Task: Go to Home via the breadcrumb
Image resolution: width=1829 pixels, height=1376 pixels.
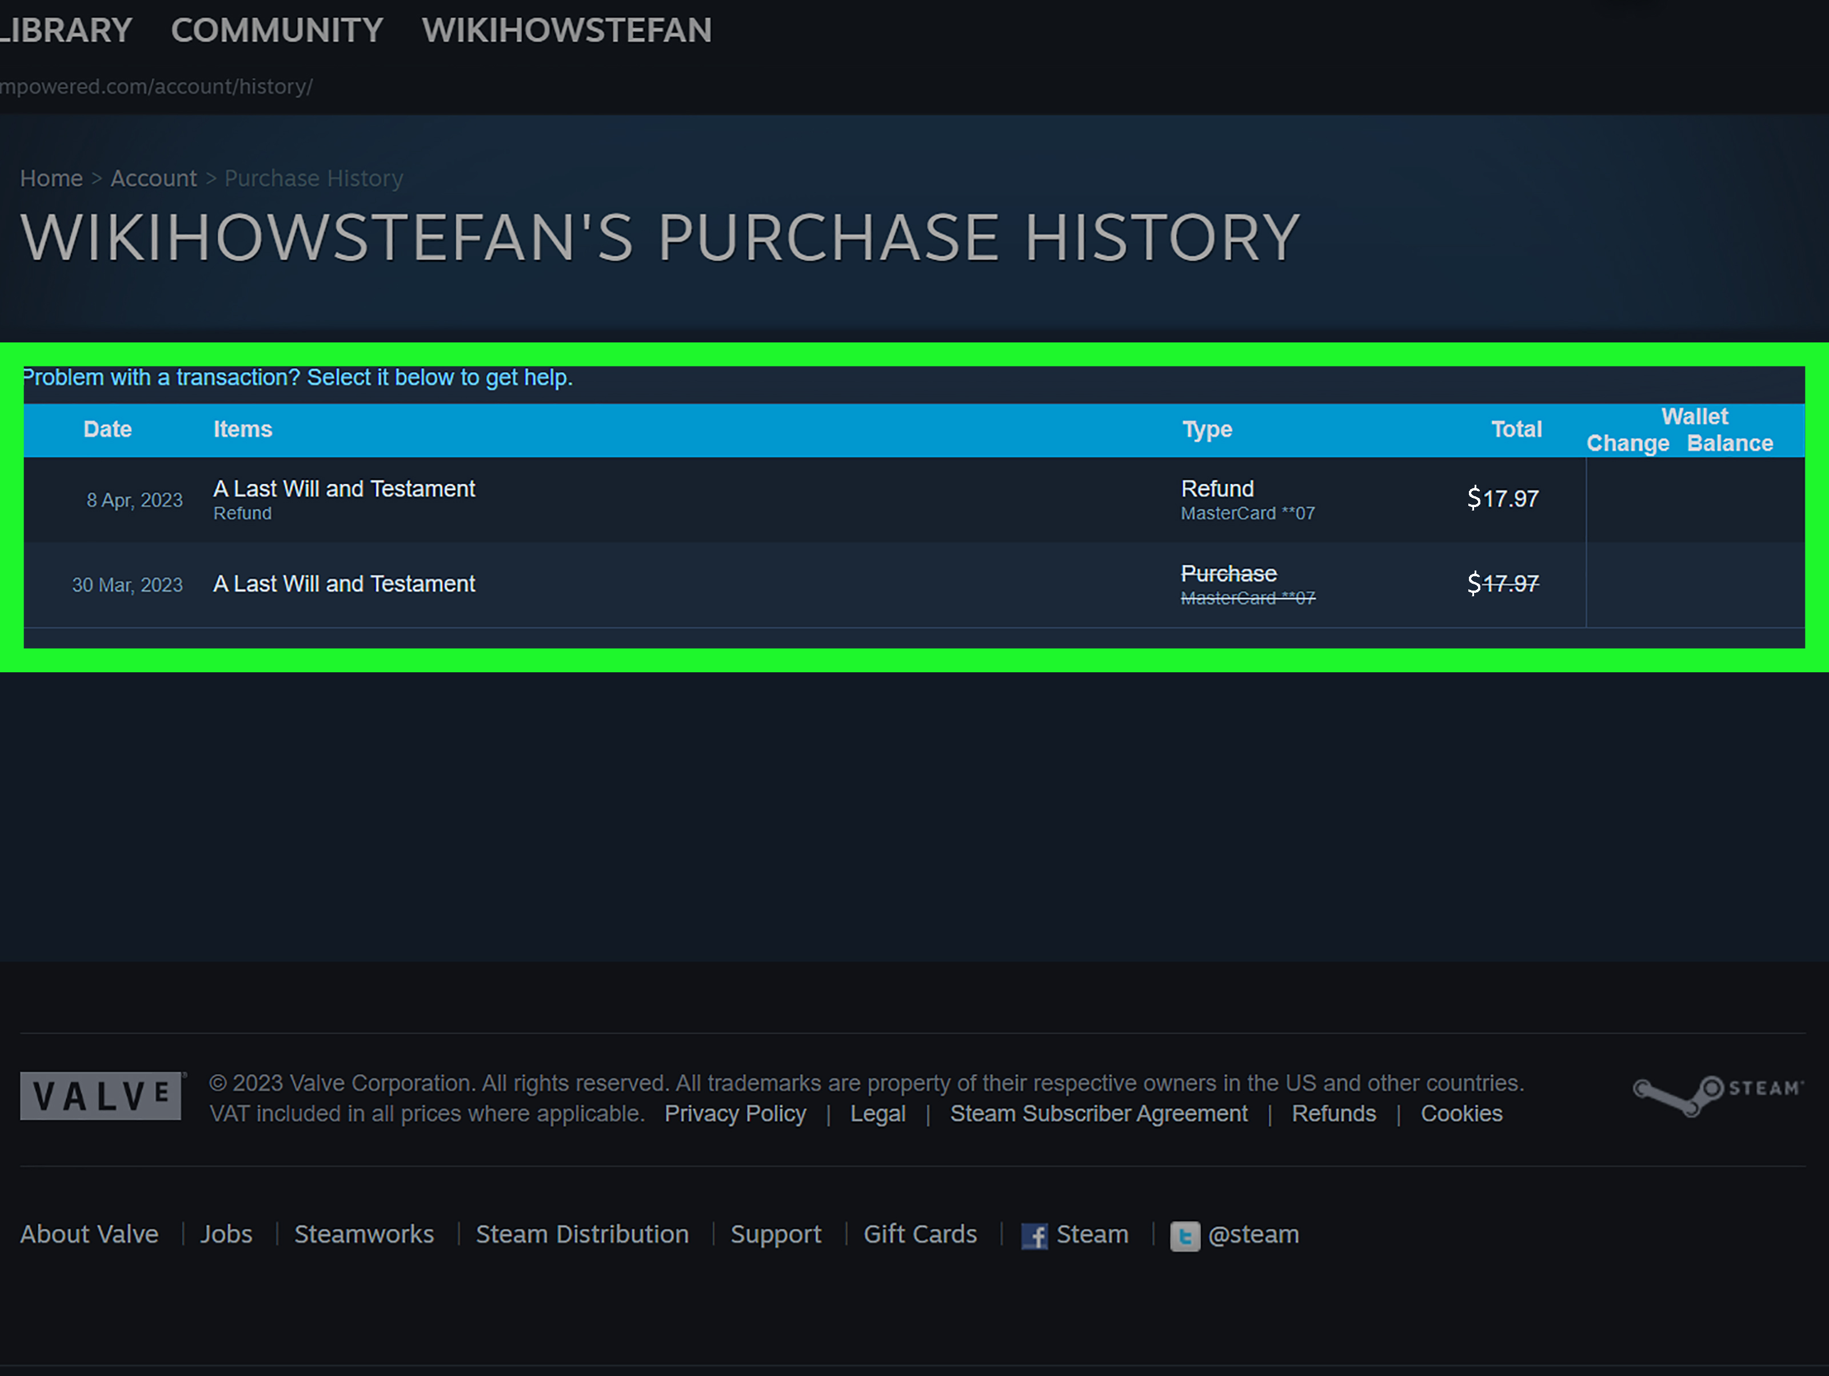Action: point(50,178)
